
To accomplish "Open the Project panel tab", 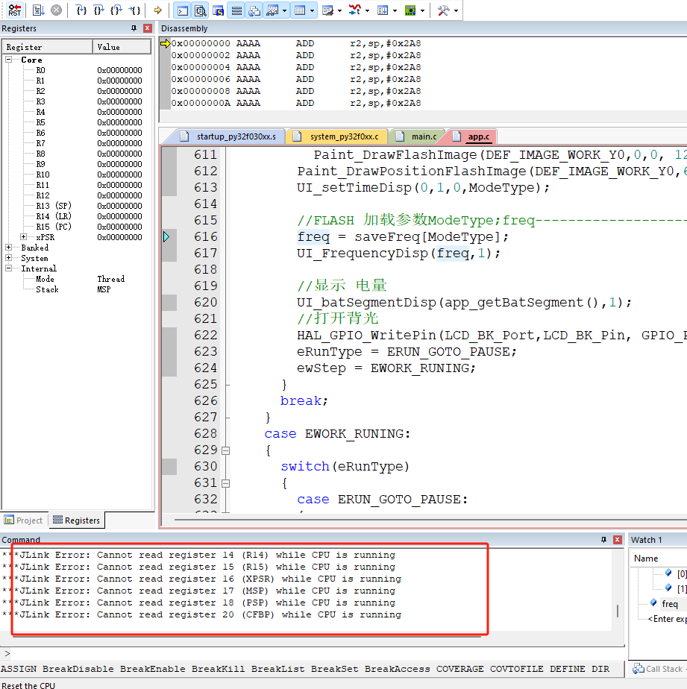I will coord(24,520).
